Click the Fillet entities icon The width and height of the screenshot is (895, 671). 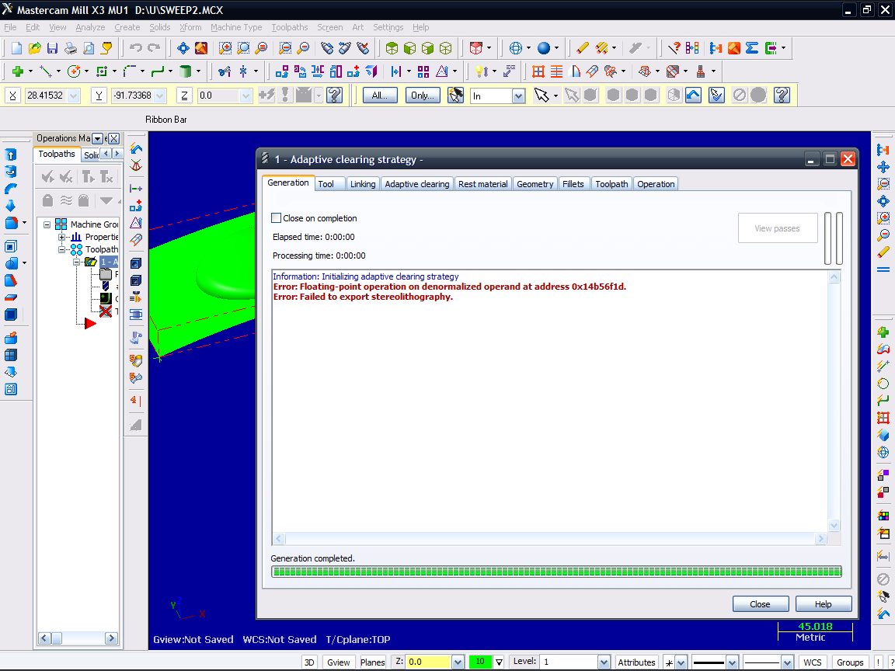[130, 71]
